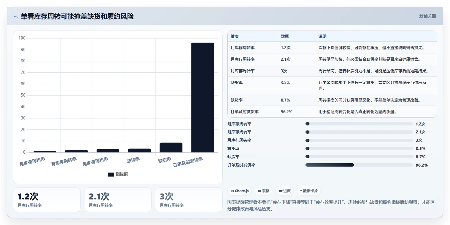Open the 1.2次 data card
Image resolution: width=450 pixels, height=225 pixels.
47,200
